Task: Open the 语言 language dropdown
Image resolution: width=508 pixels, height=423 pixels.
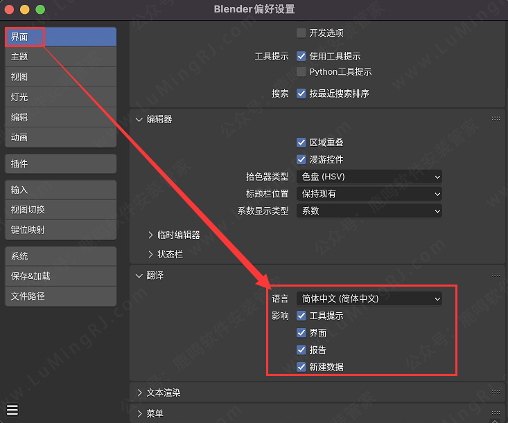Action: point(369,299)
